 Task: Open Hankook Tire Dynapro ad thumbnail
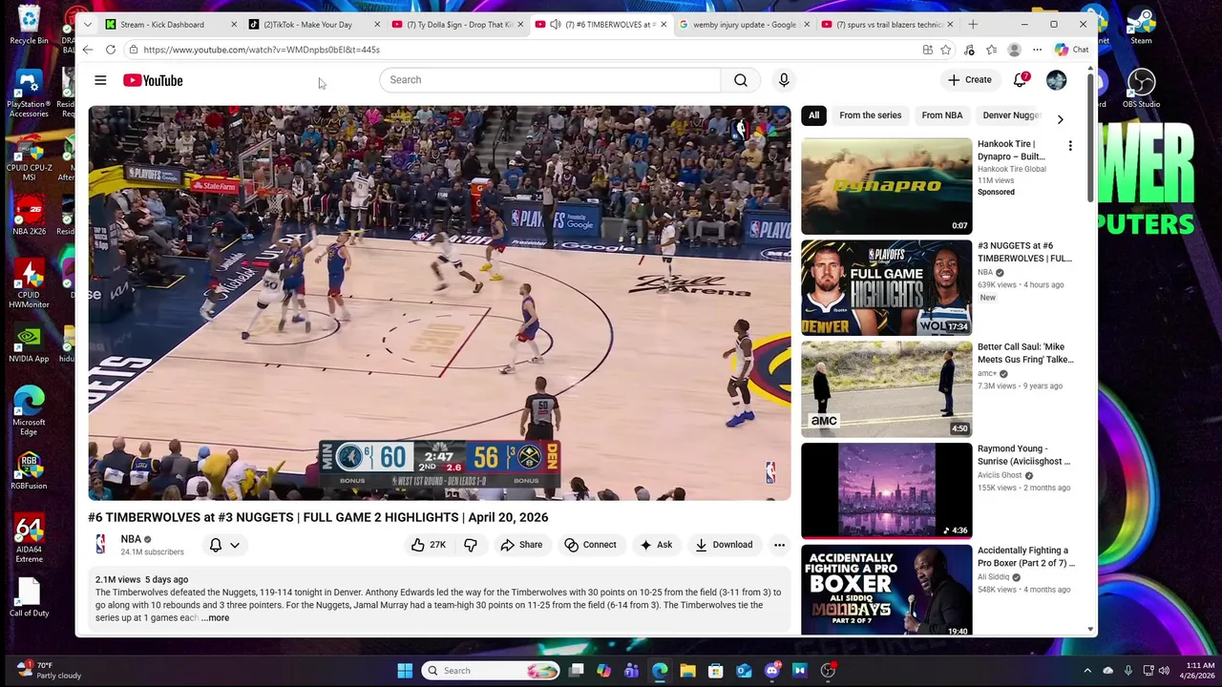[x=886, y=186]
